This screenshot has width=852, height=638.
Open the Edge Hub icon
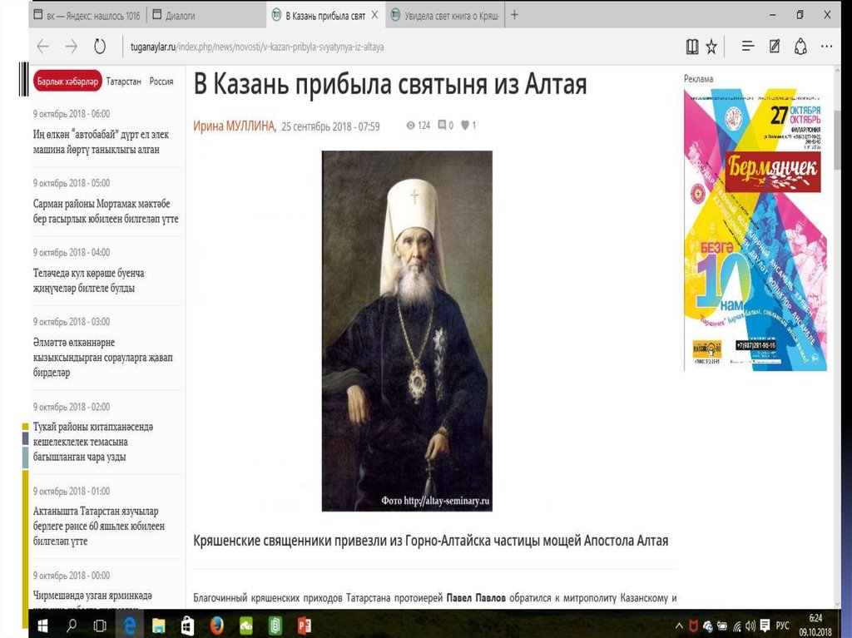coord(747,47)
